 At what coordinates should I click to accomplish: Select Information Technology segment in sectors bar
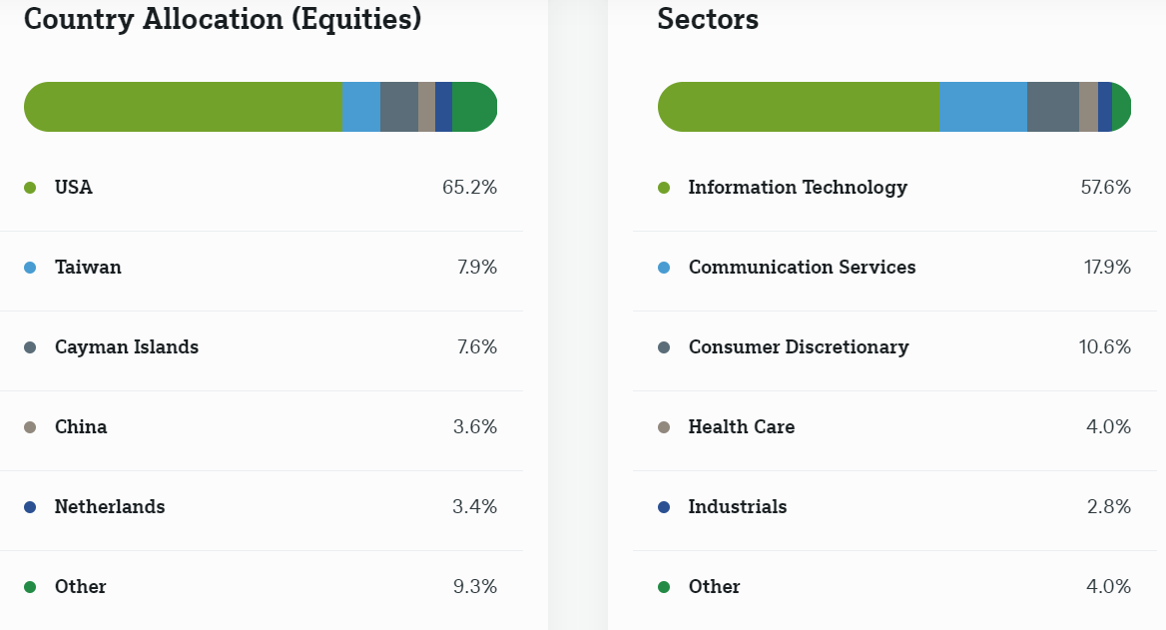(799, 107)
